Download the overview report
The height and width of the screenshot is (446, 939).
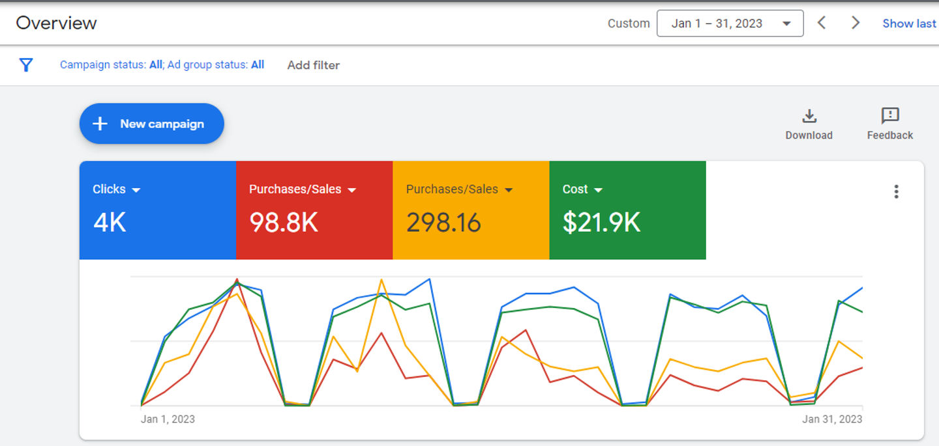coord(809,124)
